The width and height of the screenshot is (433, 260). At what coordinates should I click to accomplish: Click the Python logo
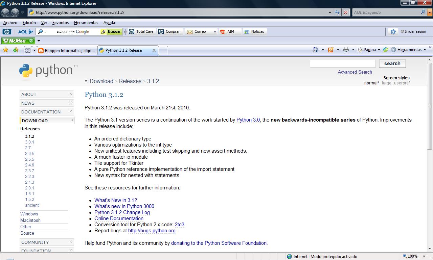[48, 71]
